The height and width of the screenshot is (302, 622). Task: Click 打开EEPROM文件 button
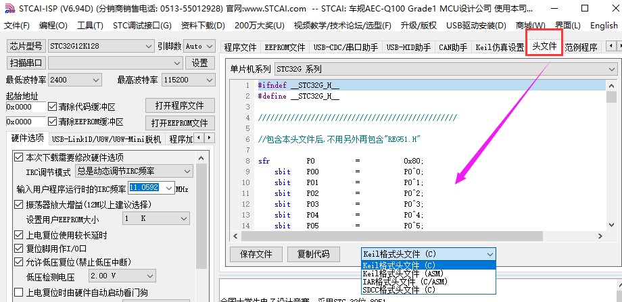[x=180, y=123]
